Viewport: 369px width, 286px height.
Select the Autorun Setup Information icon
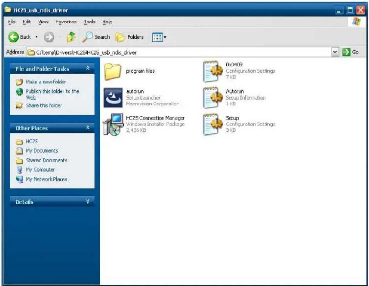[213, 97]
